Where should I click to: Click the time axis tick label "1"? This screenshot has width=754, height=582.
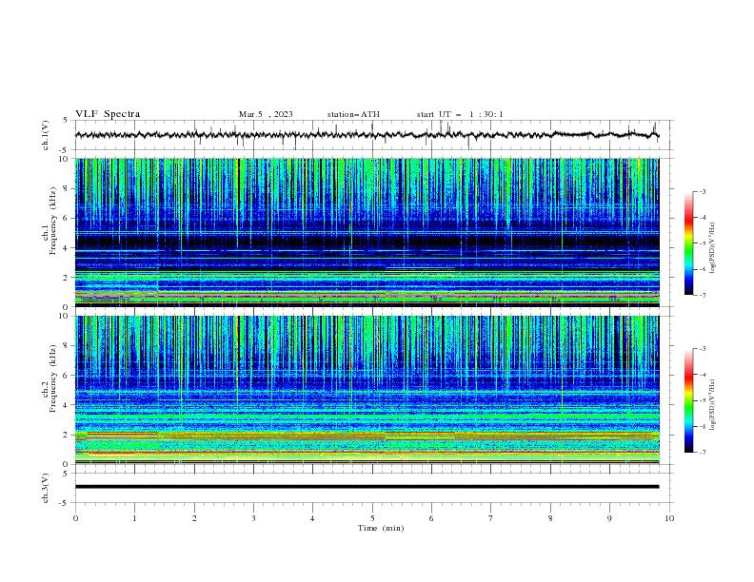coord(134,518)
